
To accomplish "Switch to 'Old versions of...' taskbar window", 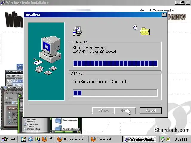I will pyautogui.click(x=73, y=139).
